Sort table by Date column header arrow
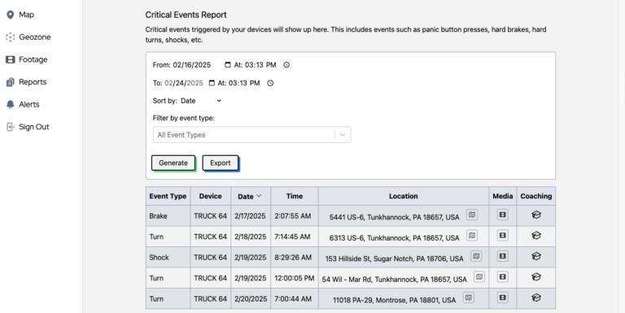 pyautogui.click(x=259, y=196)
